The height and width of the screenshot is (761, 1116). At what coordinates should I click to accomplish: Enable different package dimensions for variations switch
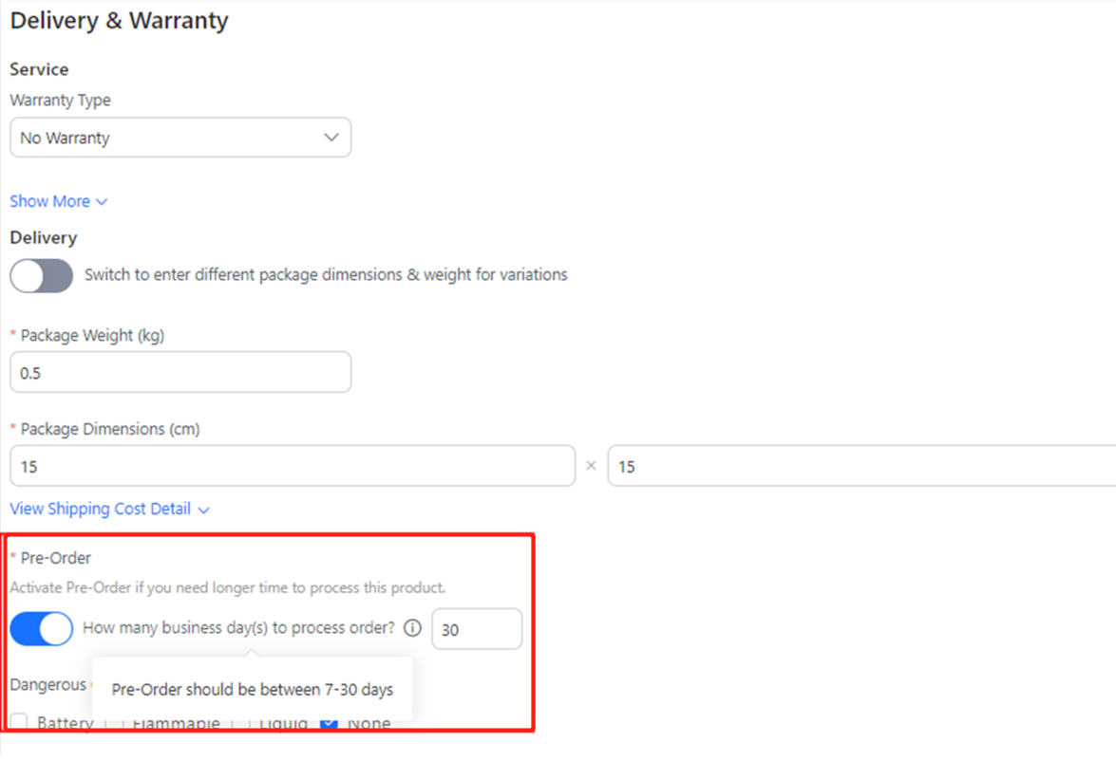(x=41, y=276)
